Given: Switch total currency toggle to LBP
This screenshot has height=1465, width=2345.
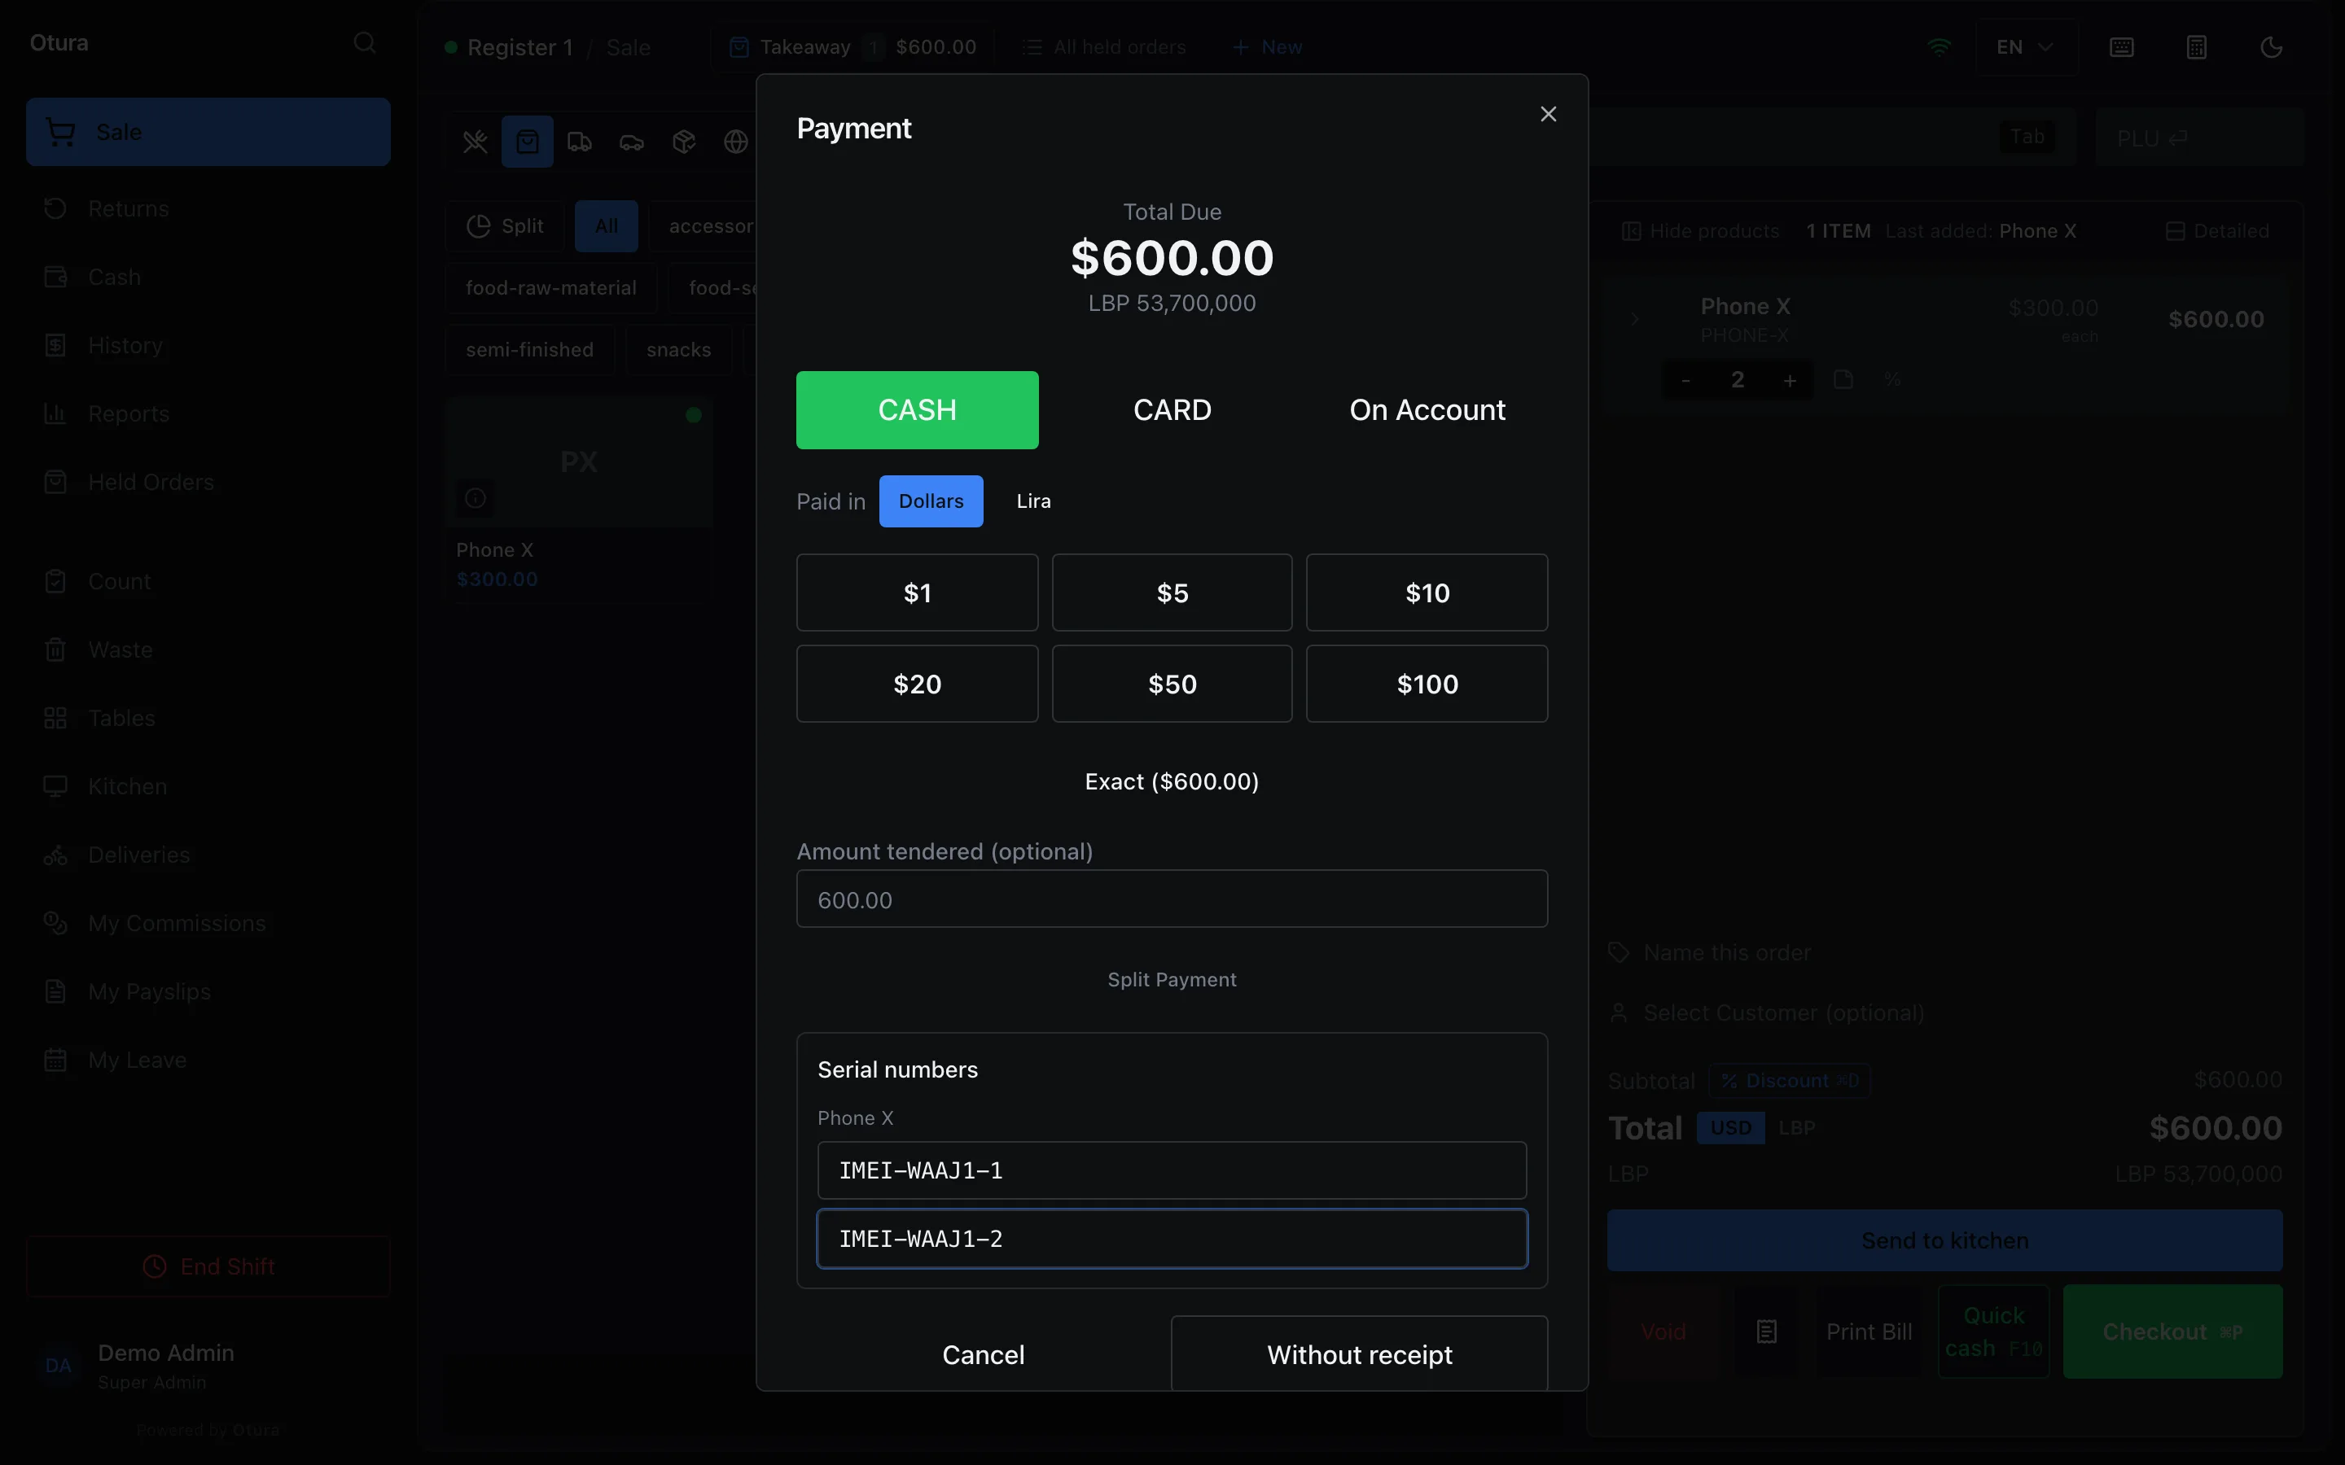Looking at the screenshot, I should coord(1796,1128).
